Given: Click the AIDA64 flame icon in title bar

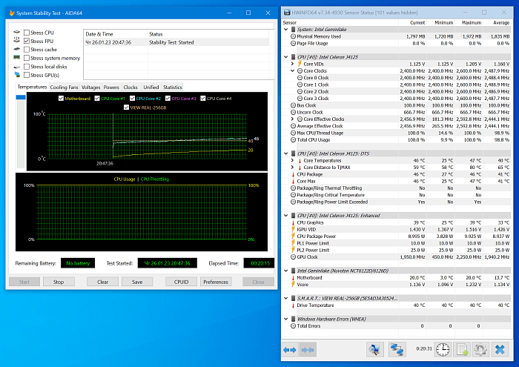Looking at the screenshot, I should 12,13.
